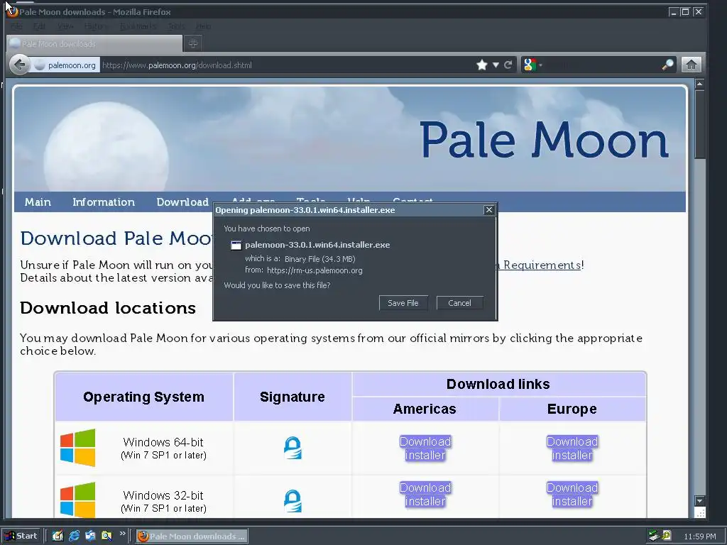Click the scrollbar down arrow
This screenshot has width=727, height=545.
point(699,500)
